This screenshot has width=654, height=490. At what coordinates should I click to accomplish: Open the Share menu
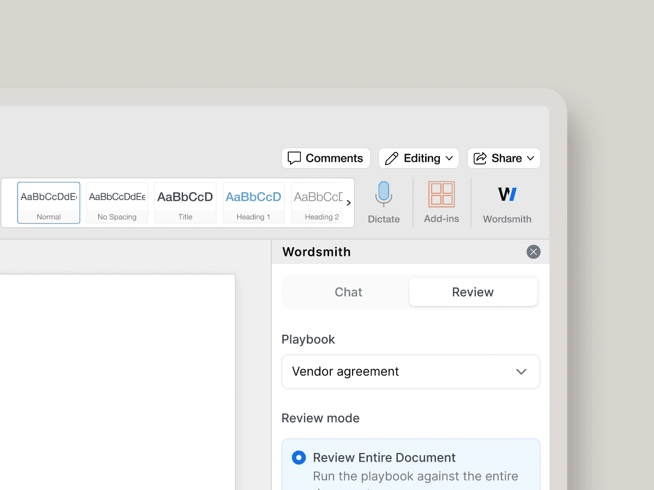[x=504, y=158]
